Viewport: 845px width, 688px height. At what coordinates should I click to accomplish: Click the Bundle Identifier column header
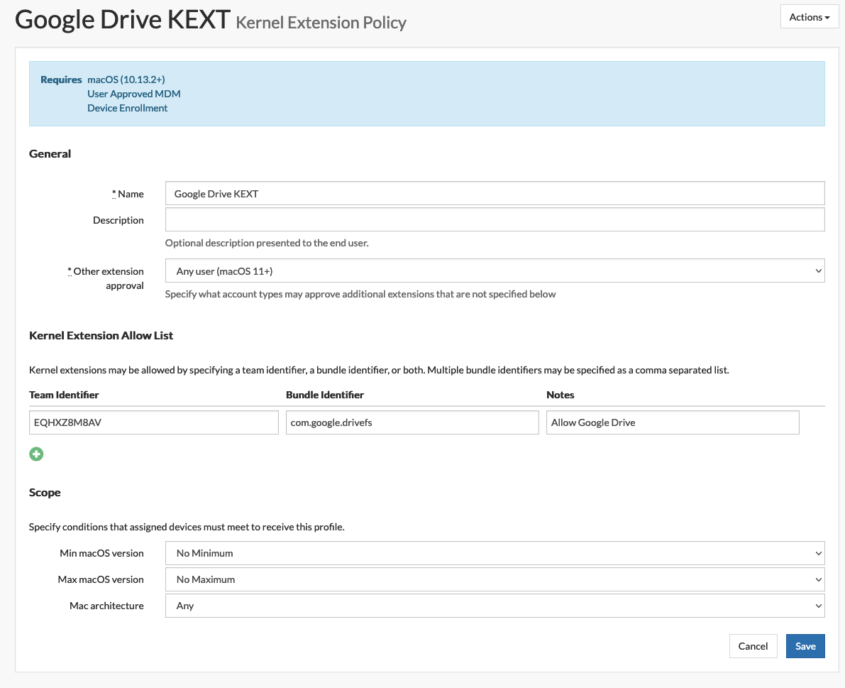(324, 395)
